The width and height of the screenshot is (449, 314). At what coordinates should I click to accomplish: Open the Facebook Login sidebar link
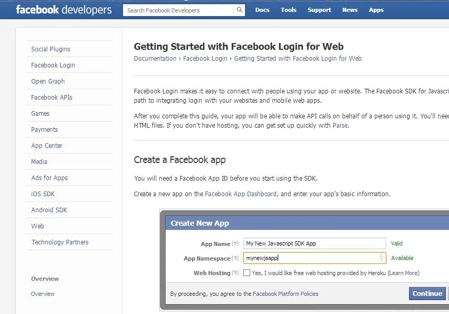(x=53, y=65)
